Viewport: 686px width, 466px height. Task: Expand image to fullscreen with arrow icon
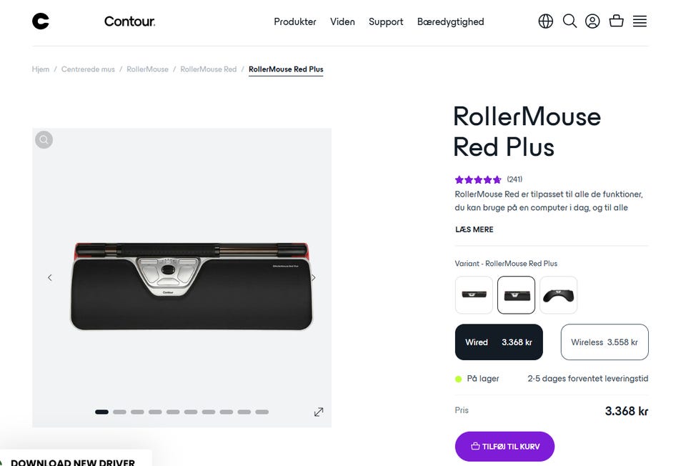click(x=319, y=412)
